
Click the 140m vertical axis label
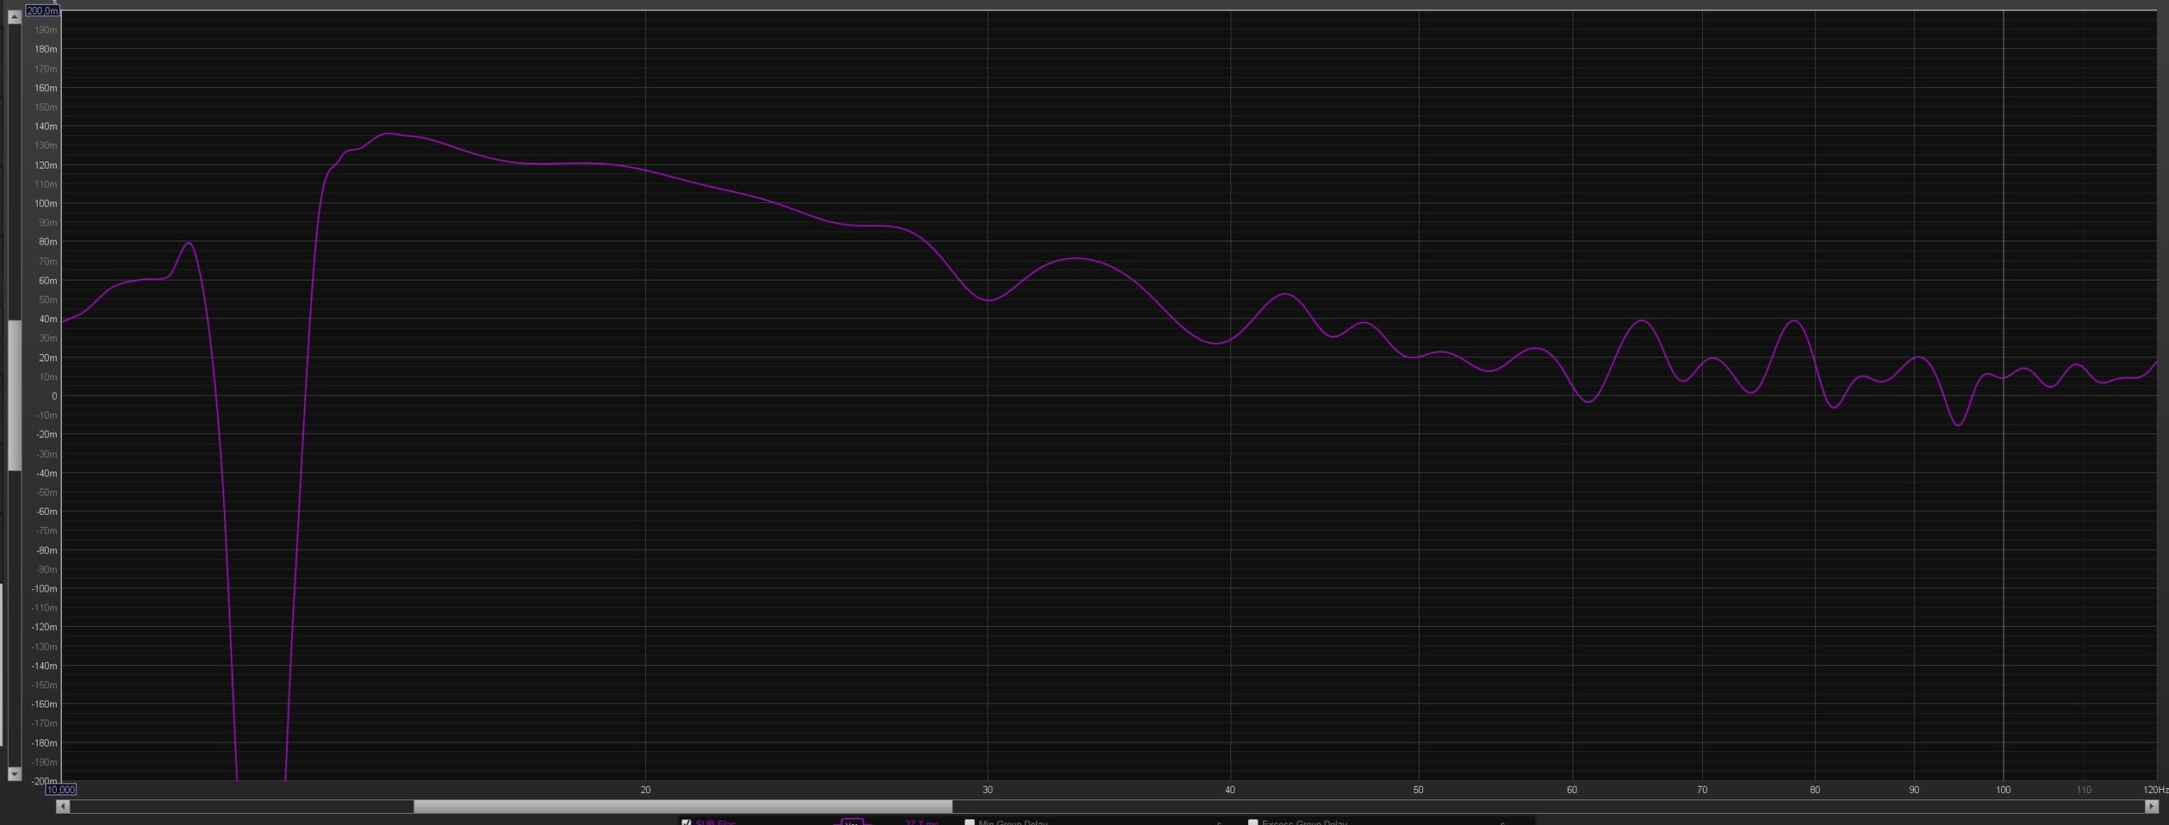click(x=46, y=127)
